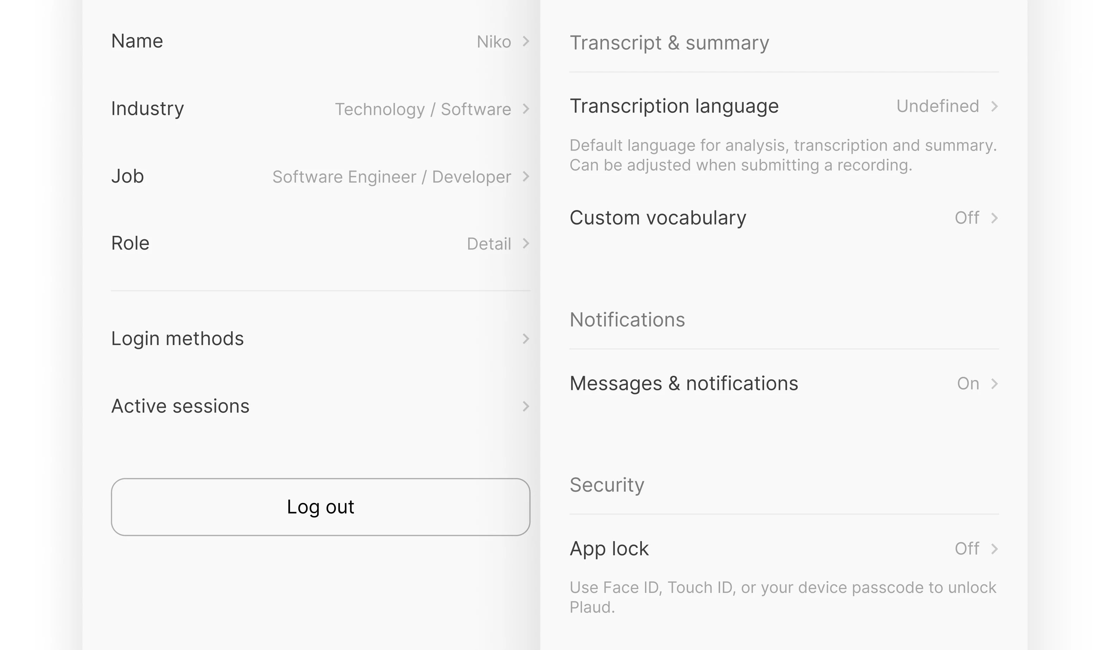Expand the Technology / Software industry value

[x=423, y=109]
